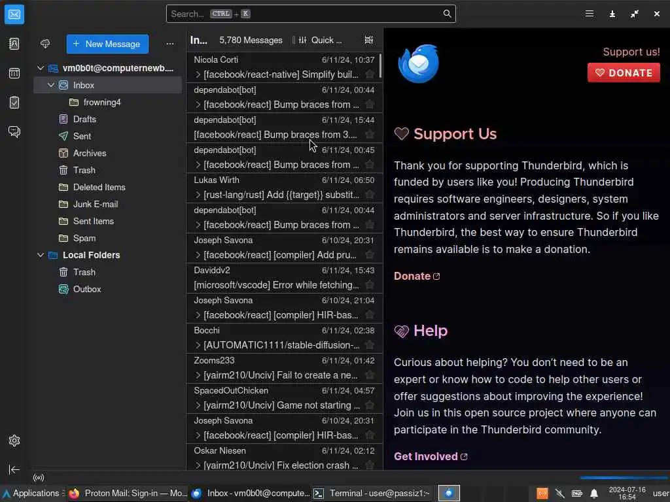Open Trash under Local Folders
The height and width of the screenshot is (502, 670).
(108, 272)
